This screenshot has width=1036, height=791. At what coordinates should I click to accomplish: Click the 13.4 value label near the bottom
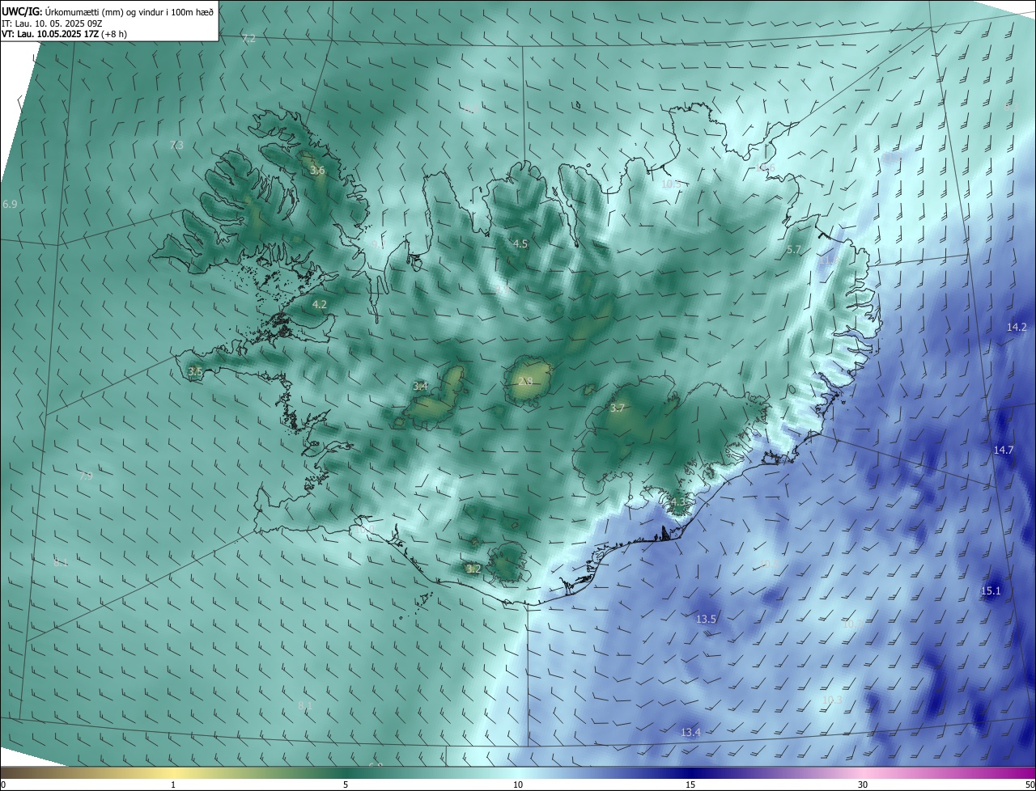[x=690, y=733]
